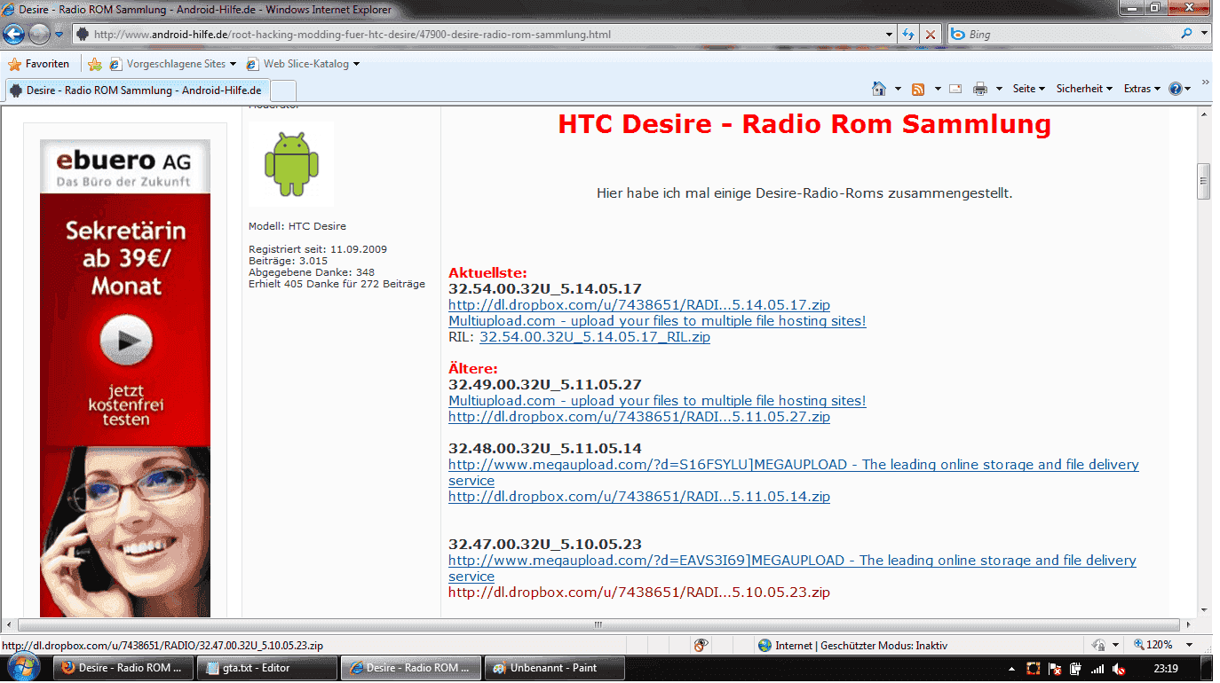Click the Bing search box
Screen dimensions: 1220x683
(1061, 35)
